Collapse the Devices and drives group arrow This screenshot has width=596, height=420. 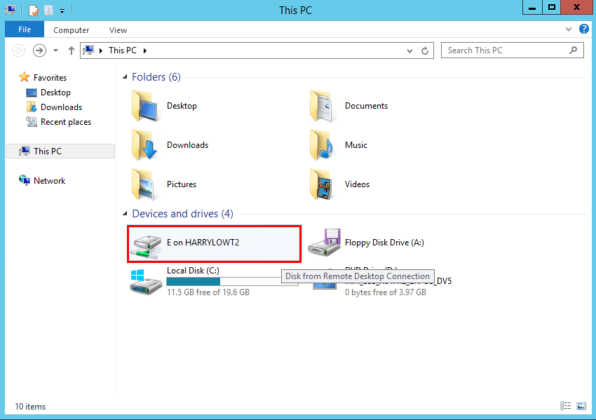tap(125, 214)
